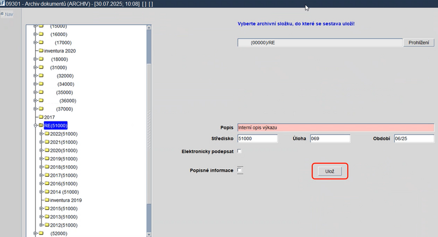Click the Prohlížení browse button
Viewport: 438px width, 237px height.
click(419, 43)
